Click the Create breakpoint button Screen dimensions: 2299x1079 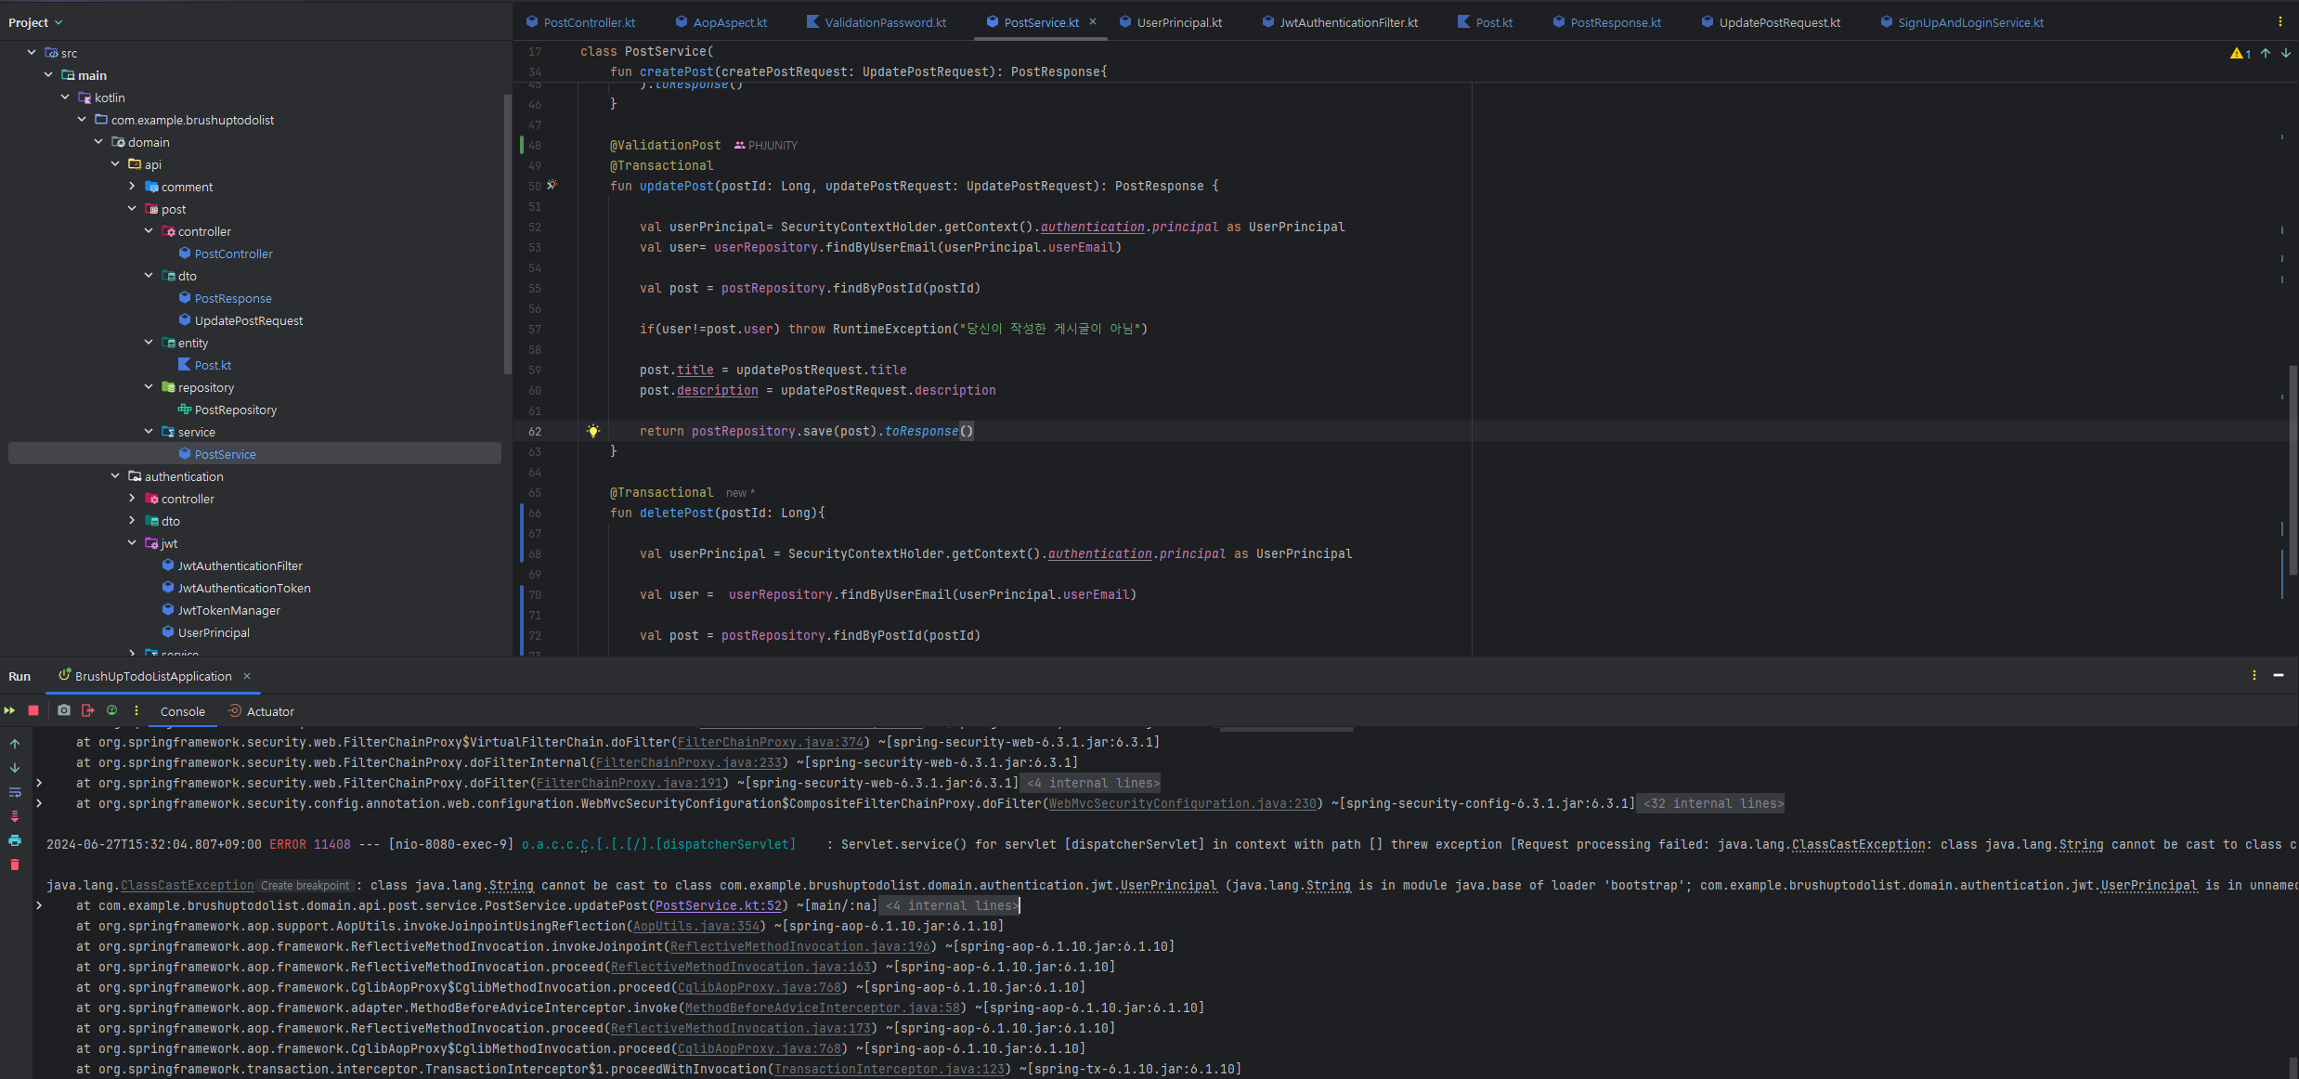tap(305, 886)
